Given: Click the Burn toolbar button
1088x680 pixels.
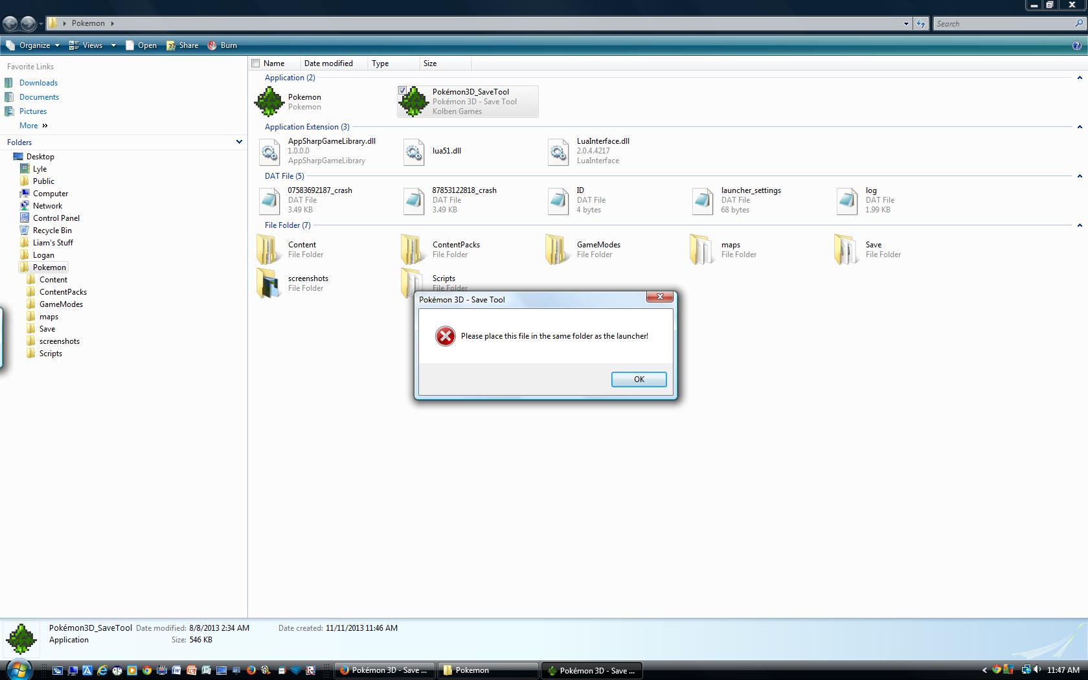Looking at the screenshot, I should click(x=222, y=45).
